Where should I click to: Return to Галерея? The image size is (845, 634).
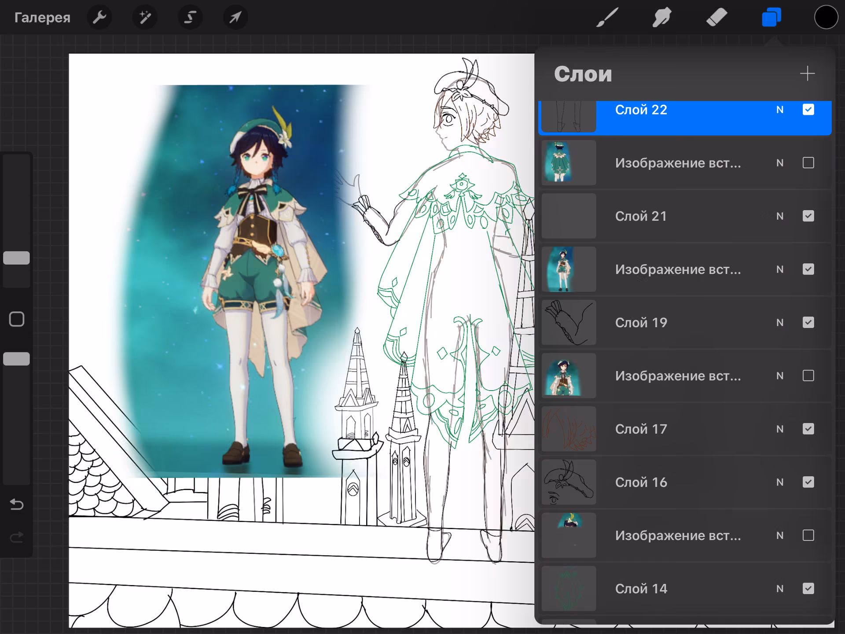pos(42,18)
